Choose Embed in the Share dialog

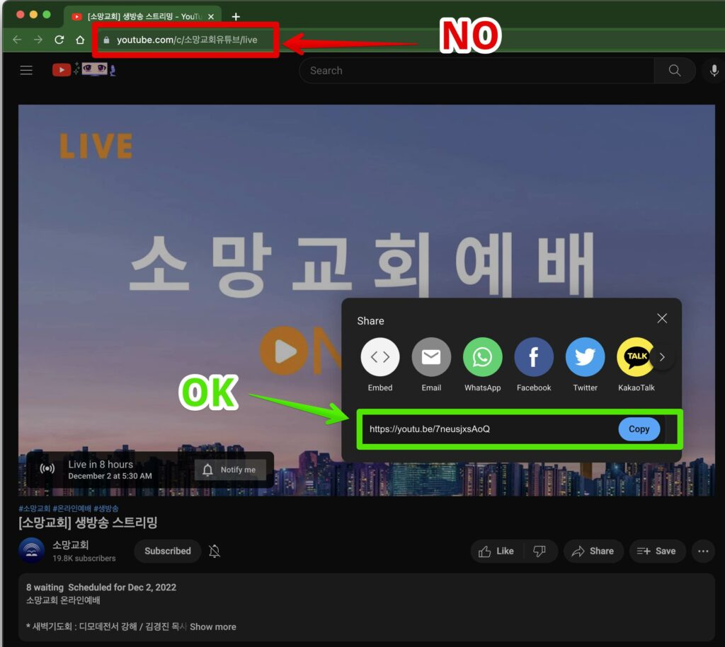click(380, 357)
